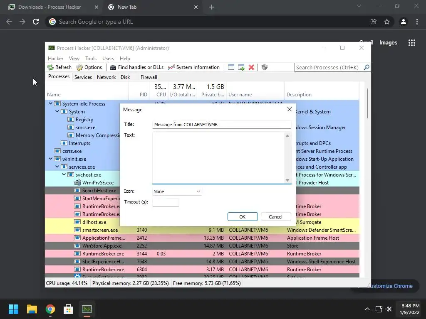
Task: Open the Users menu
Action: pyautogui.click(x=108, y=59)
